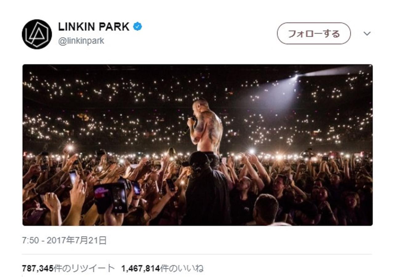Click the smartphone held up in the crowd
The height and width of the screenshot is (277, 394).
[x=119, y=198]
